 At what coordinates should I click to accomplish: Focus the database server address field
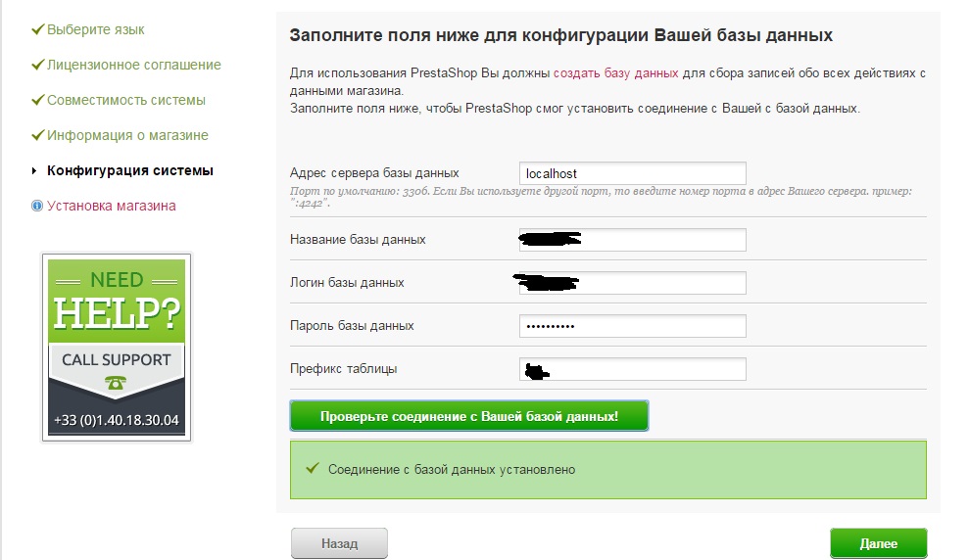632,173
